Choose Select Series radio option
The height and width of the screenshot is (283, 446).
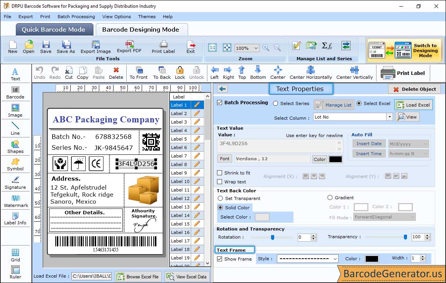click(x=275, y=103)
